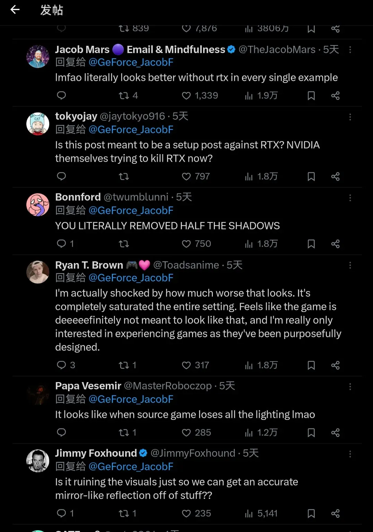This screenshot has width=373, height=532.
Task: Open the @Toadsanime handle
Action: tap(186, 265)
